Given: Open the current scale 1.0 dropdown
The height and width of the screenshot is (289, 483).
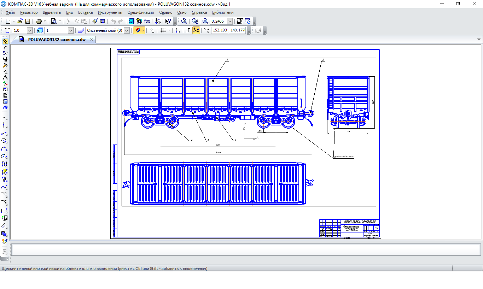Looking at the screenshot, I should coord(30,30).
